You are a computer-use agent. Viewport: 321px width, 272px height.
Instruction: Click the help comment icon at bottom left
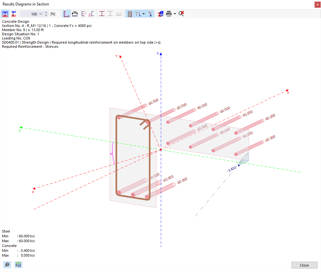7,265
